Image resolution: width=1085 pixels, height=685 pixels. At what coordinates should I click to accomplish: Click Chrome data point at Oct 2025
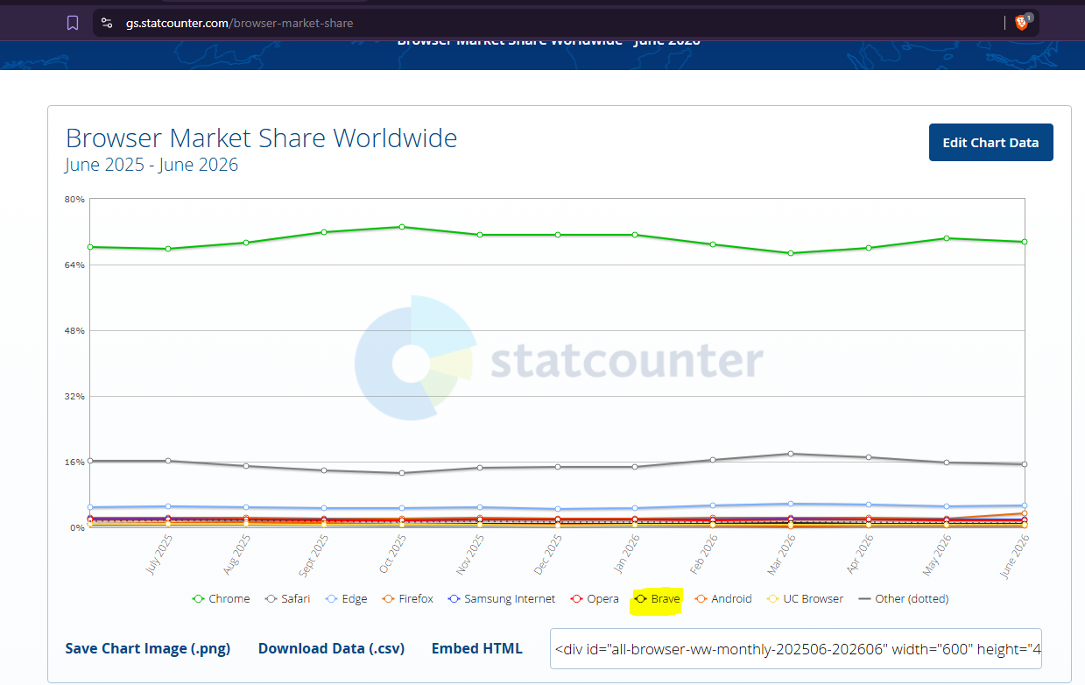pyautogui.click(x=402, y=227)
